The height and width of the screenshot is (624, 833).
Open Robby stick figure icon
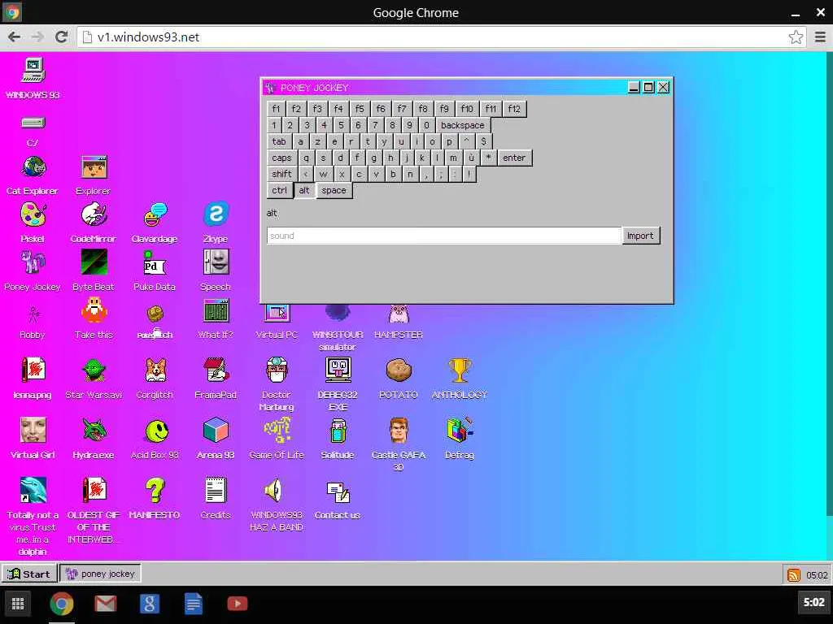(33, 314)
